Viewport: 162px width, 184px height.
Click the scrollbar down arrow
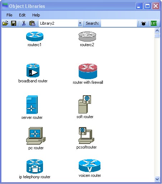tap(157, 179)
